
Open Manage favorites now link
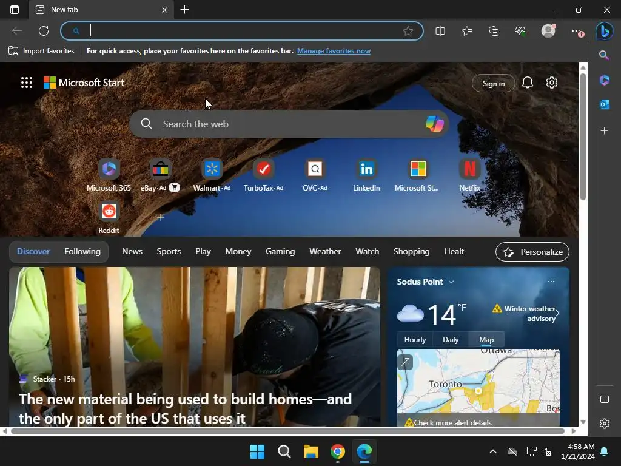point(334,51)
